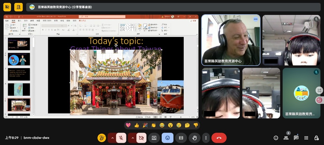Show the participants list with 6 people
The width and height of the screenshot is (324, 145).
pos(286,138)
